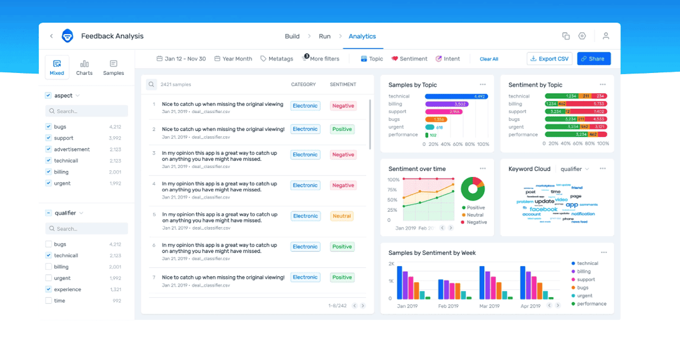Click the Clear All link
Image resolution: width=680 pixels, height=342 pixels.
[x=489, y=59]
